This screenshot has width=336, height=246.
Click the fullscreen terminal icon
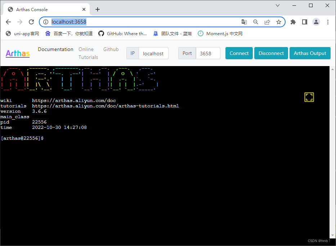(309, 97)
